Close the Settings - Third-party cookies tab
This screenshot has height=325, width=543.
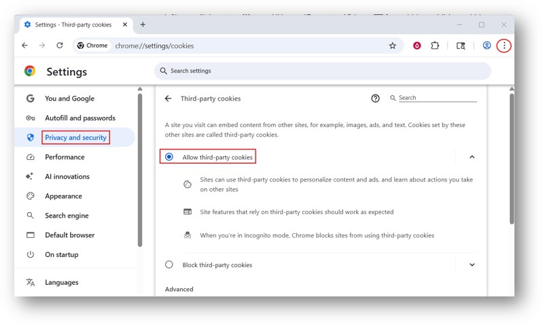(125, 24)
